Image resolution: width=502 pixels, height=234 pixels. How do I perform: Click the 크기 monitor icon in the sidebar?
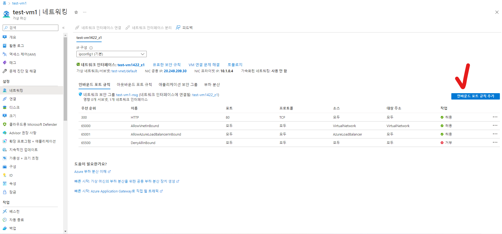pos(5,116)
